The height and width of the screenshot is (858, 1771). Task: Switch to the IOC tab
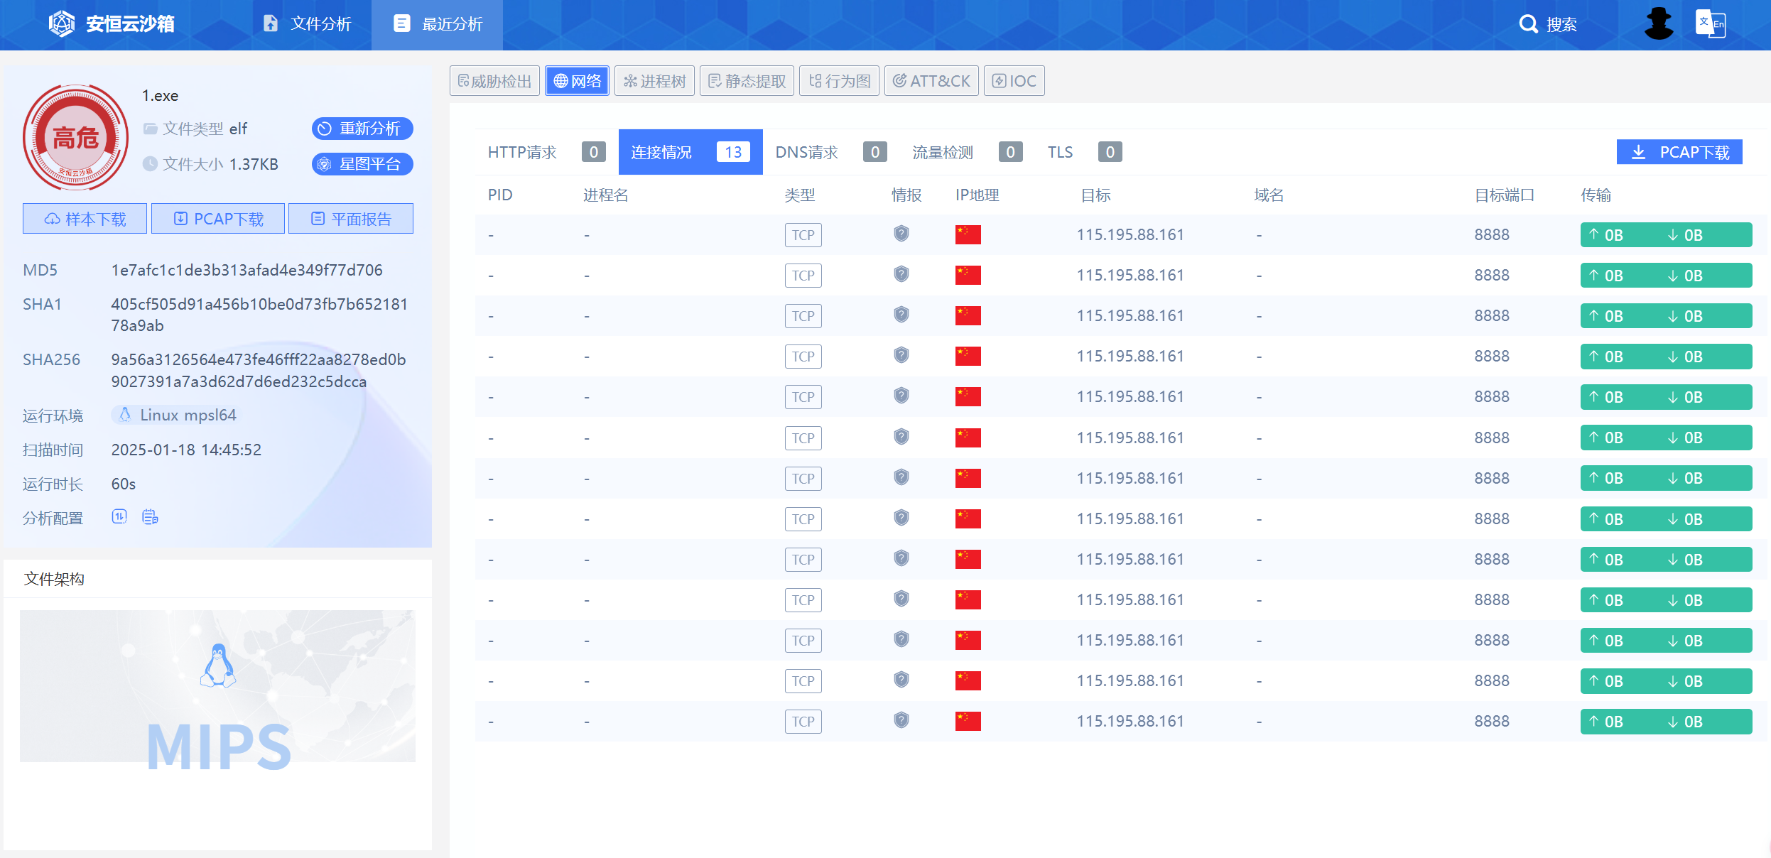click(1014, 81)
